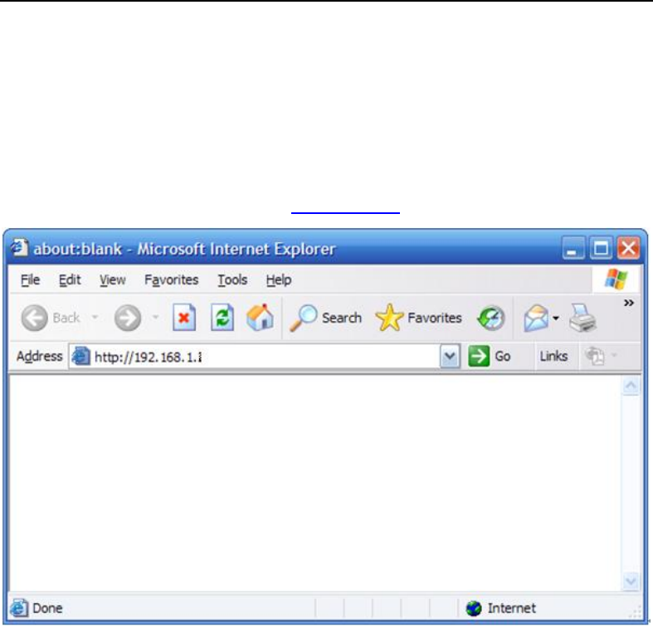
Task: Click the Done status text
Action: click(x=47, y=608)
